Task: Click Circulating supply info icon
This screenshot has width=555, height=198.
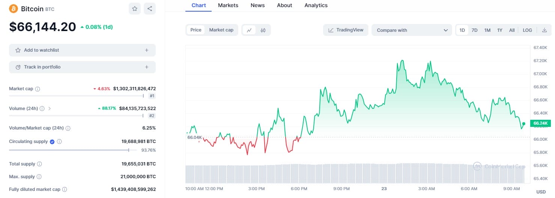Action: click(59, 142)
